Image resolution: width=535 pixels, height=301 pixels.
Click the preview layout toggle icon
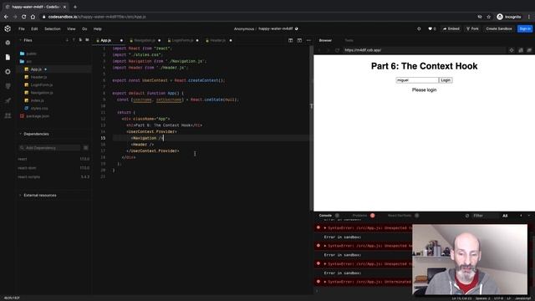coord(299,40)
